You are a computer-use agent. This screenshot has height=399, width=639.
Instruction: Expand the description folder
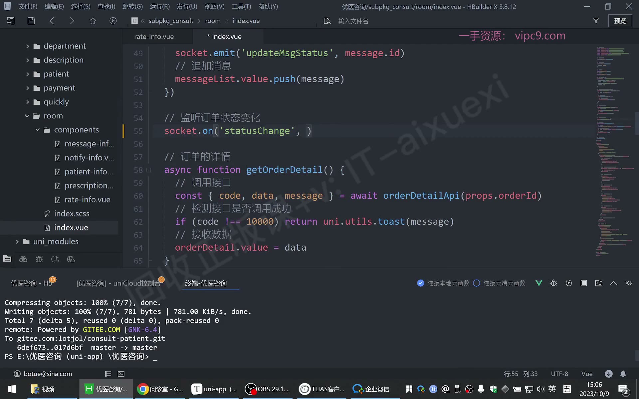[28, 60]
